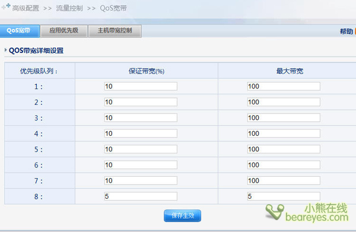The height and width of the screenshot is (232, 356).
Task: Click the 保存生效 save button
Action: tap(182, 215)
